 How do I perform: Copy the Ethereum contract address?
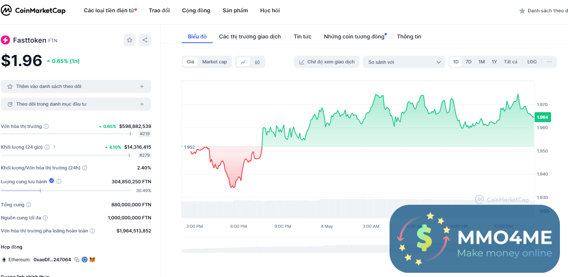(x=77, y=260)
